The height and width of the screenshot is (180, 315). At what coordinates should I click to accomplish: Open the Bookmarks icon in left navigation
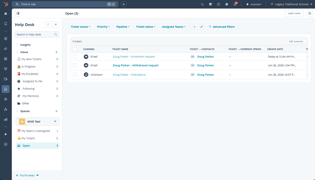tap(6, 24)
